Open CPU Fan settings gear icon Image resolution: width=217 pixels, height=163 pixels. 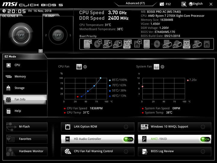click(85, 67)
